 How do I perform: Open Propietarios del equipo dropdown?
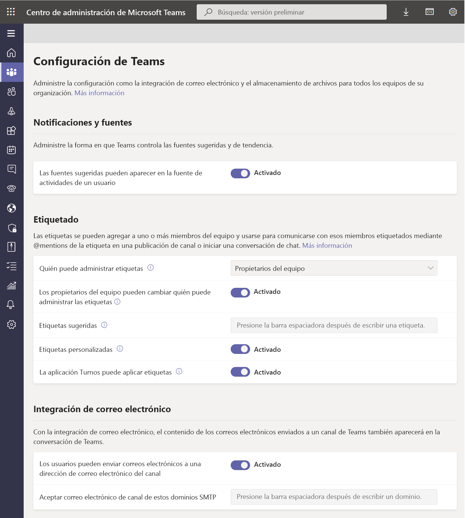pyautogui.click(x=334, y=268)
